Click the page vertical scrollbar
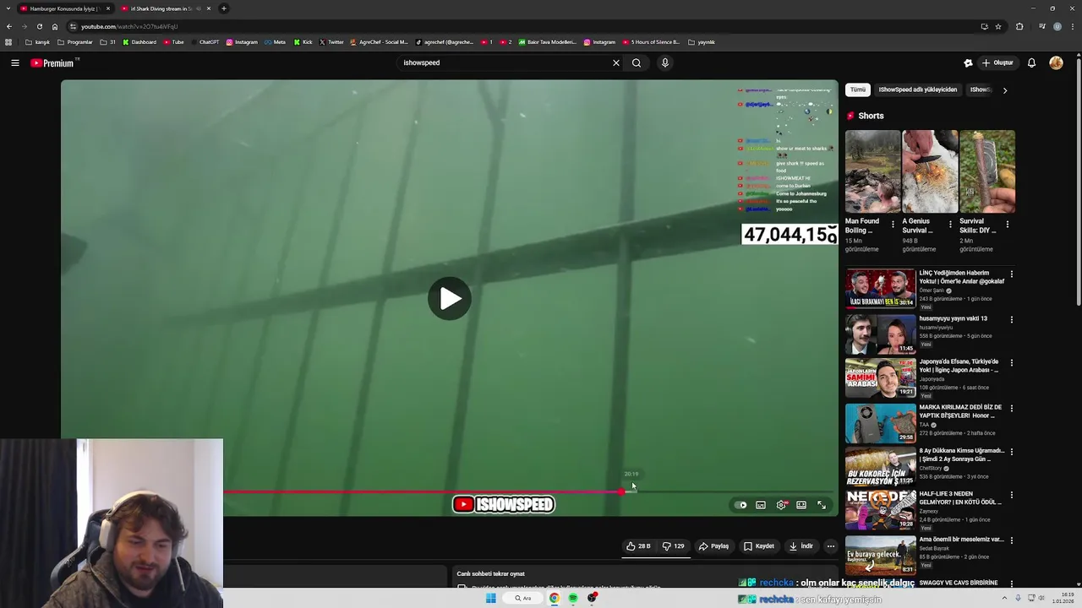The height and width of the screenshot is (608, 1082). [x=1078, y=182]
